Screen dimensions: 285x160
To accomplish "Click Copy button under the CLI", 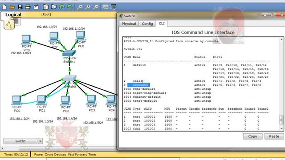I will (x=252, y=136).
